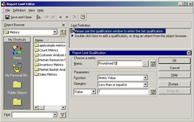This screenshot has height=122, width=194.
Task: Maximize the Report Limit Editor window
Action: (185, 4)
